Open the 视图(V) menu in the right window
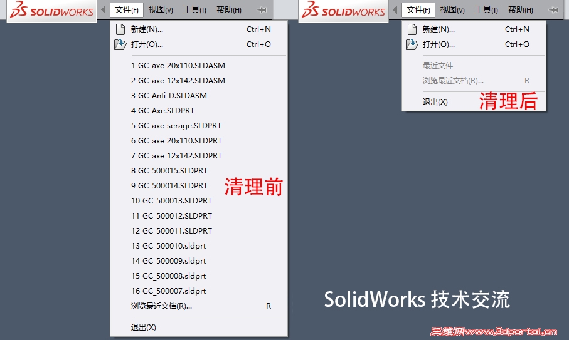 pyautogui.click(x=452, y=10)
